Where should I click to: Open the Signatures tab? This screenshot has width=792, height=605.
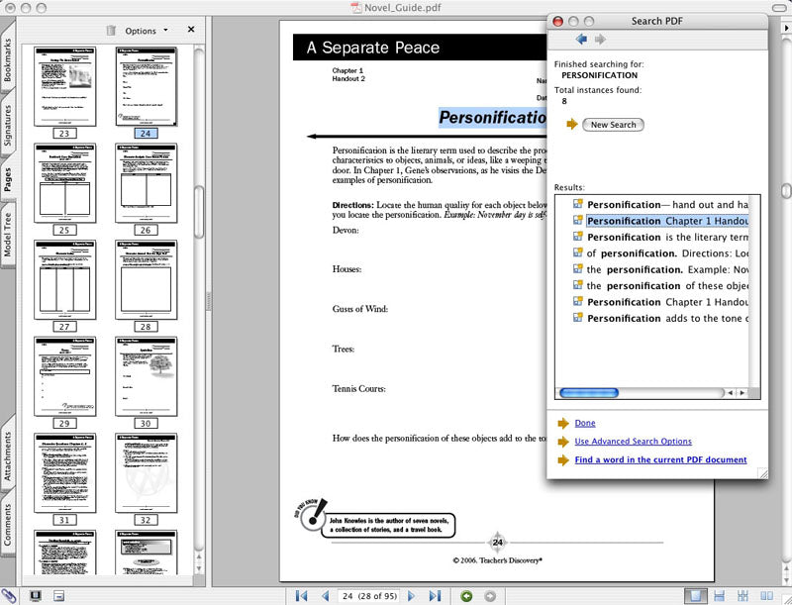[8, 125]
